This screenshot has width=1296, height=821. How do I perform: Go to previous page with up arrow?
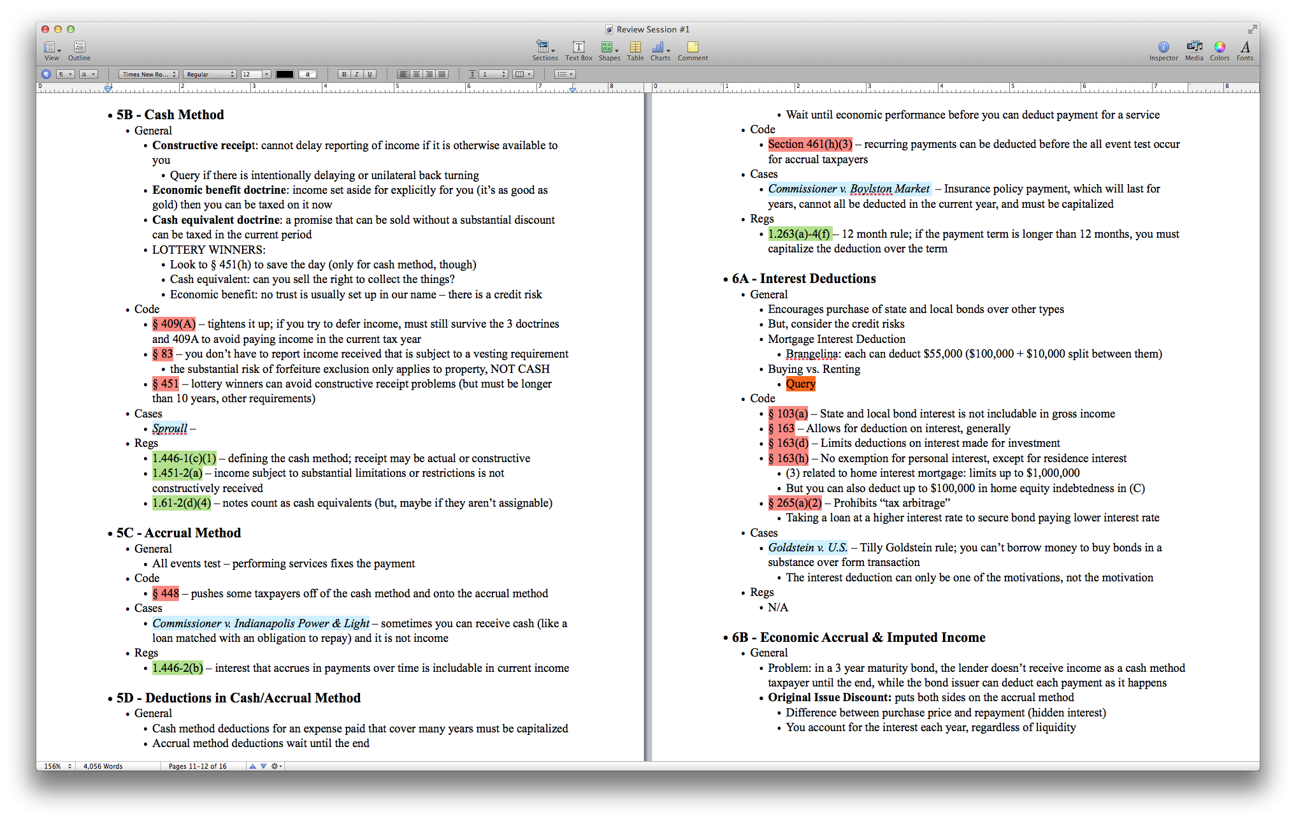[252, 766]
